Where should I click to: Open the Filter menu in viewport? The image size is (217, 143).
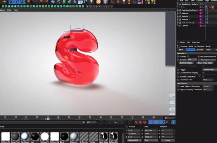pyautogui.click(x=9, y=10)
